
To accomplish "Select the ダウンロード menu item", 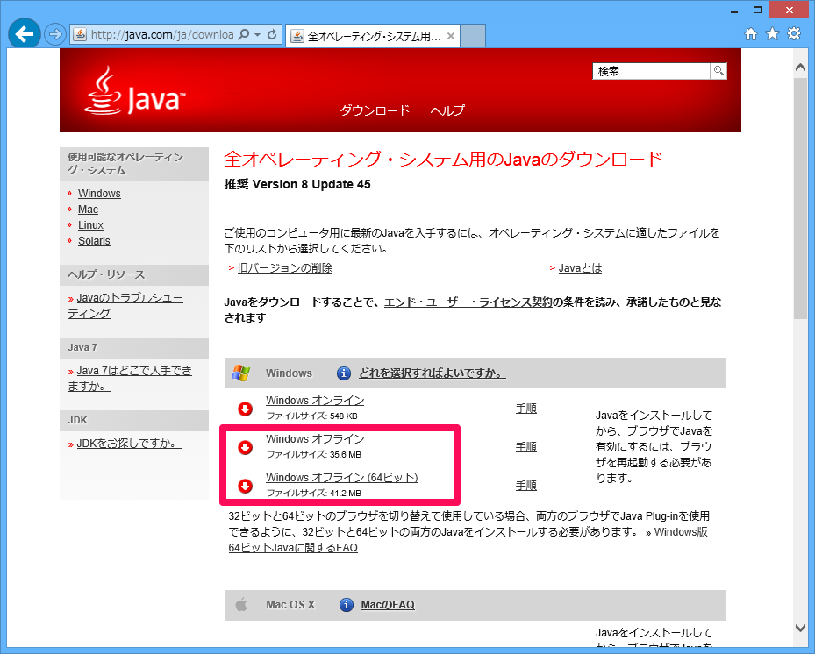I will coord(375,110).
